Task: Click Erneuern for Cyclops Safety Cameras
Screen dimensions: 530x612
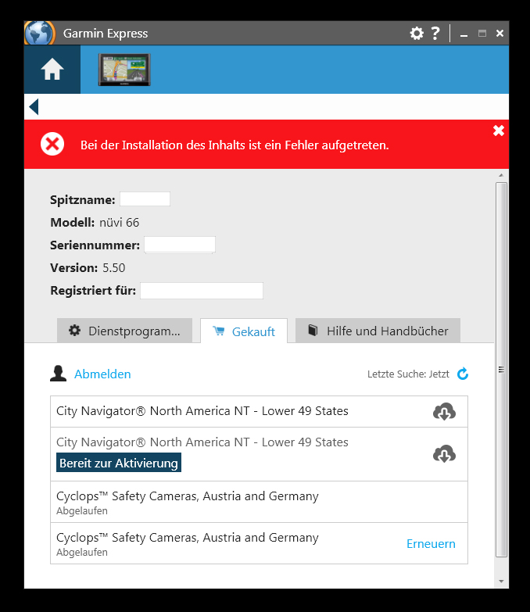Action: point(431,543)
